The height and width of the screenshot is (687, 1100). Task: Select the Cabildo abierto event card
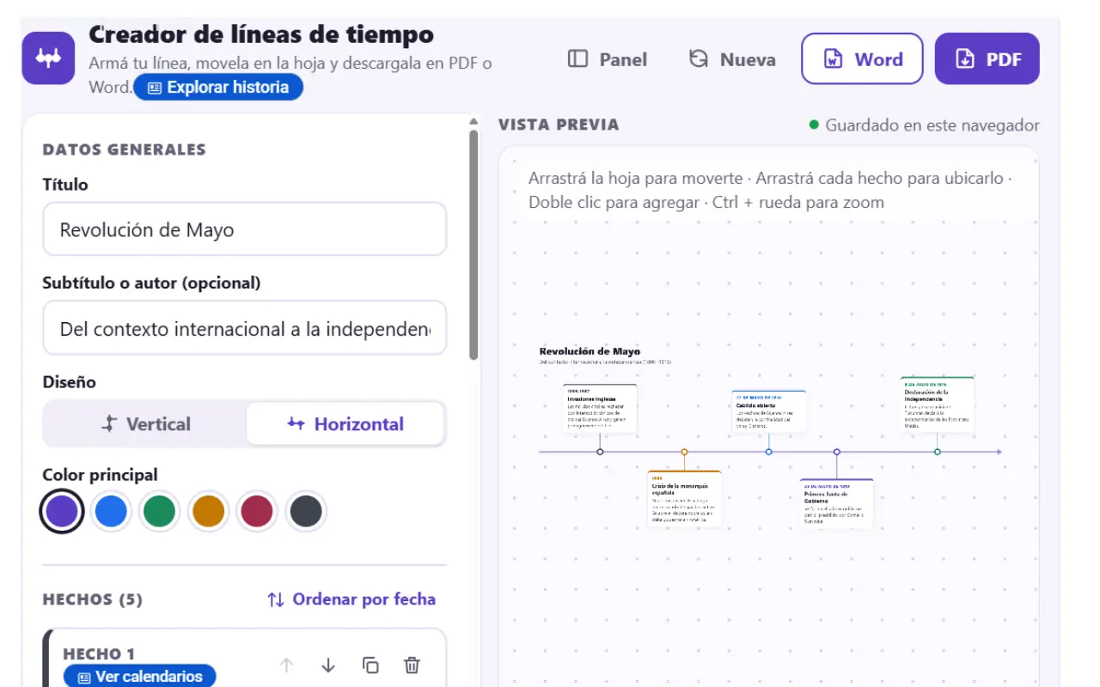(x=769, y=412)
